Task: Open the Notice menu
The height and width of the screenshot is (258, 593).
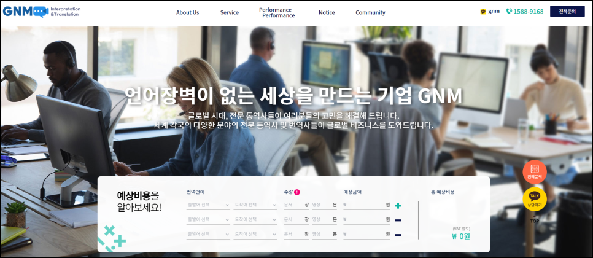Action: [327, 12]
